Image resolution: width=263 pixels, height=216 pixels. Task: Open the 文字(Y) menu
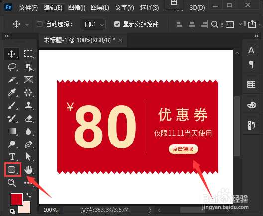[x=125, y=8]
